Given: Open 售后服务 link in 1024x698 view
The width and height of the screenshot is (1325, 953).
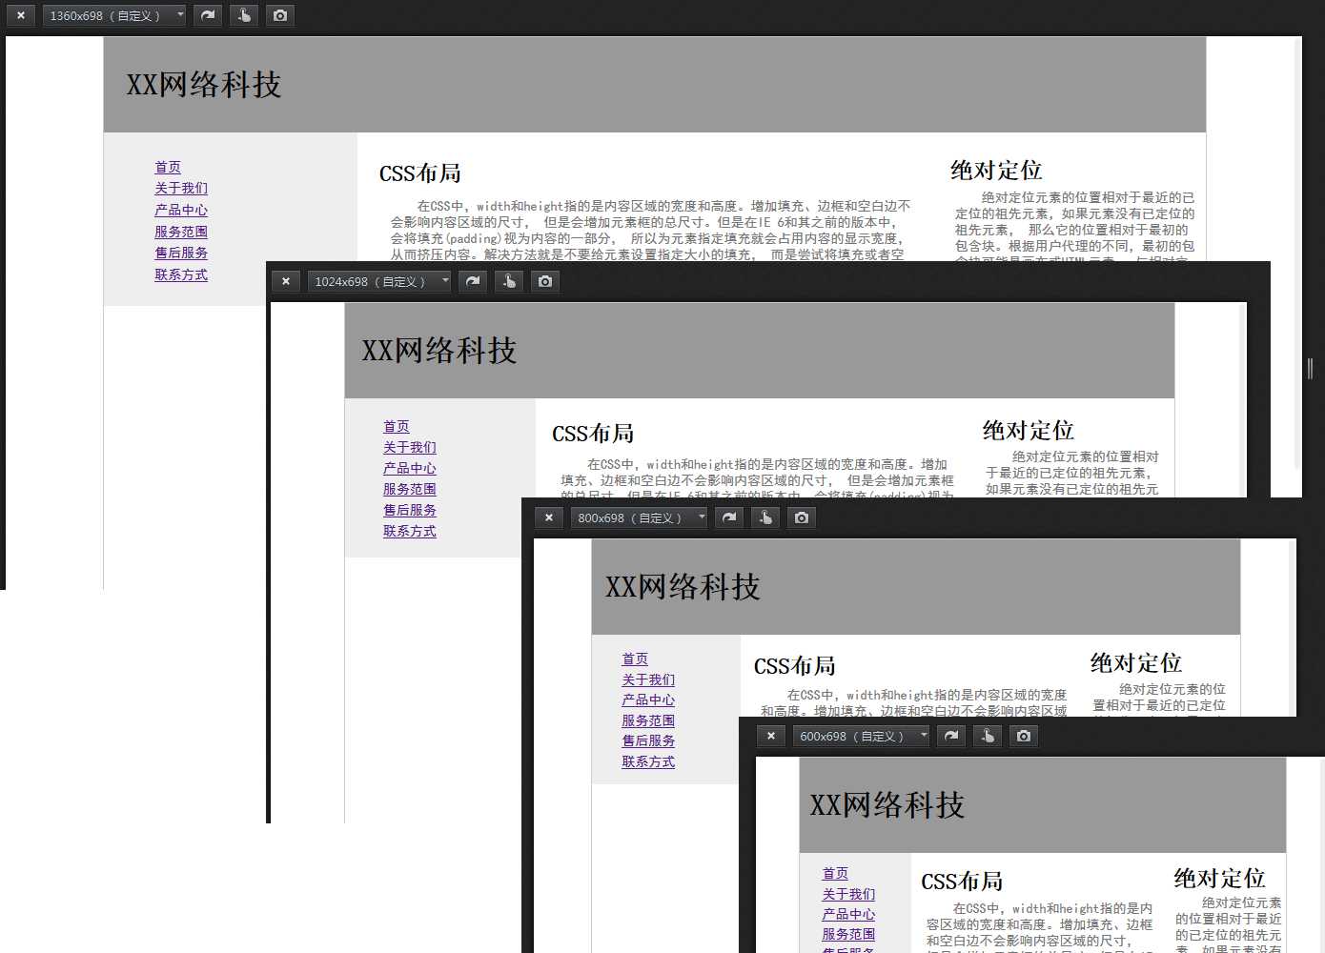Looking at the screenshot, I should pos(410,510).
